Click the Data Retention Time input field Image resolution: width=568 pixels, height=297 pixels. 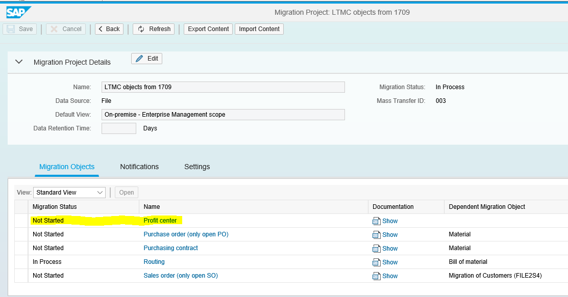(119, 128)
